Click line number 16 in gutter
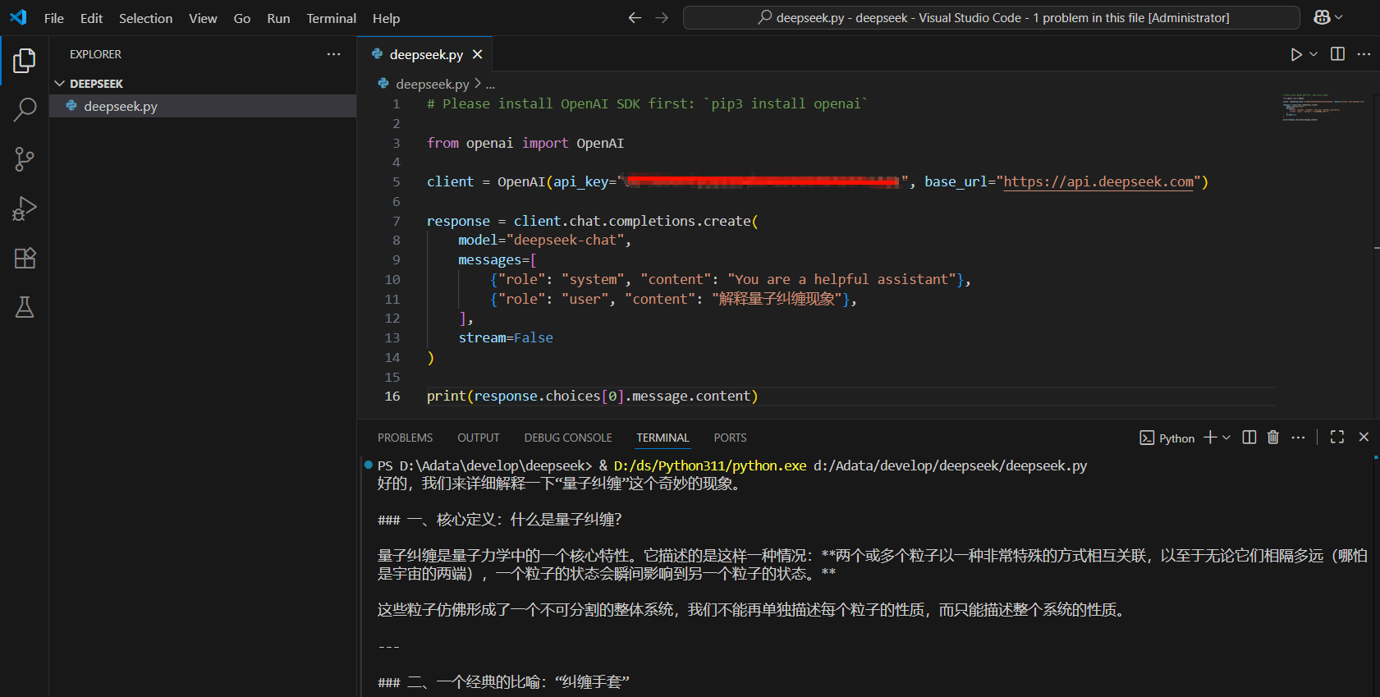 pyautogui.click(x=392, y=397)
